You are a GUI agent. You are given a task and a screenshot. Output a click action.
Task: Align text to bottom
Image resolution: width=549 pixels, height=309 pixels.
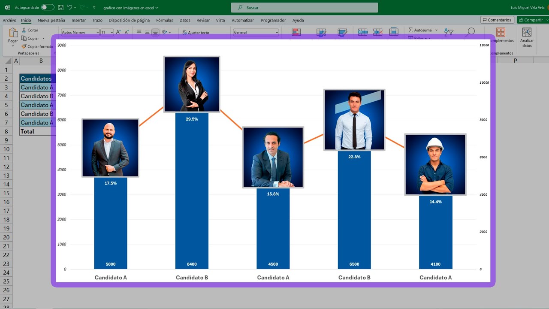point(155,32)
